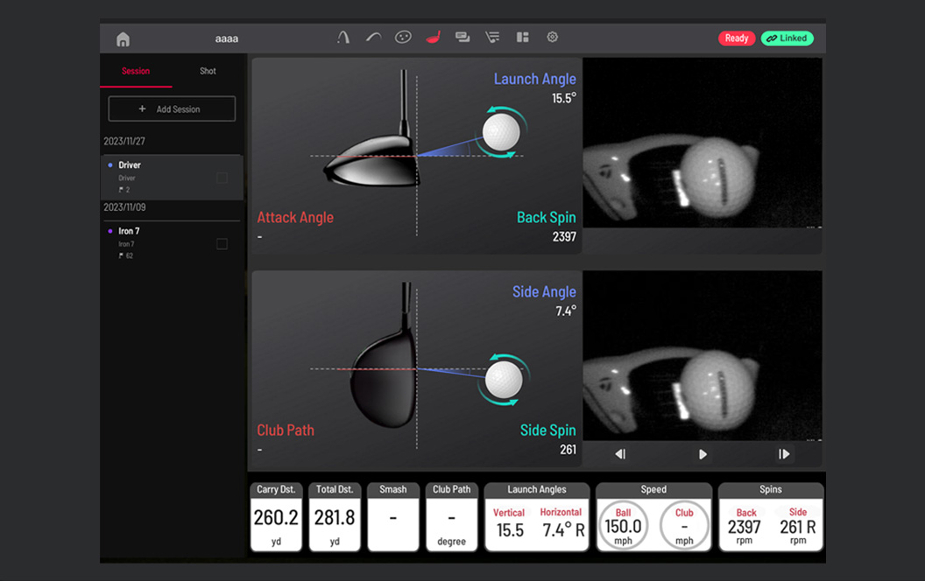Select the red club data icon

(433, 38)
